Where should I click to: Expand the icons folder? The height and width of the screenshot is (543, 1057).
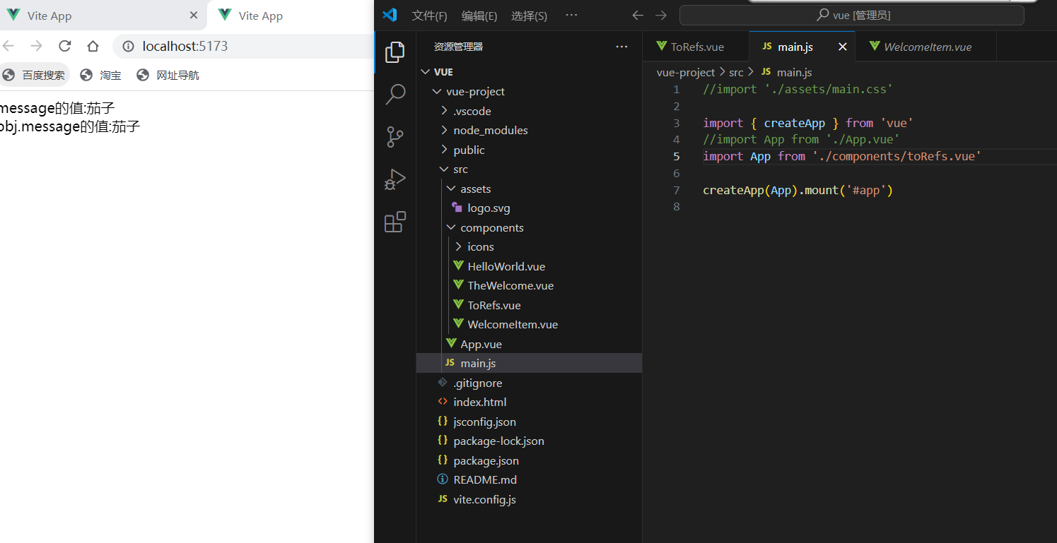click(458, 247)
